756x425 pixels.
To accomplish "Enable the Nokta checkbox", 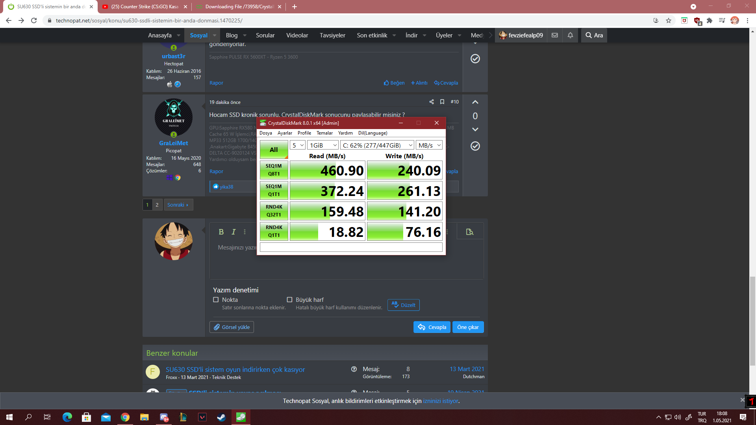I will coord(216,300).
